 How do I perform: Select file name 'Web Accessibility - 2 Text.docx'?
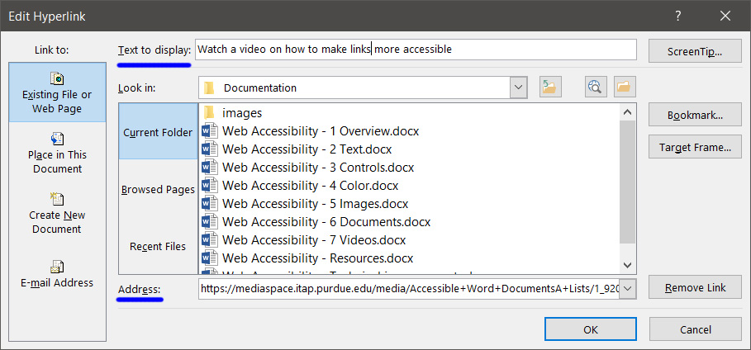click(x=307, y=149)
